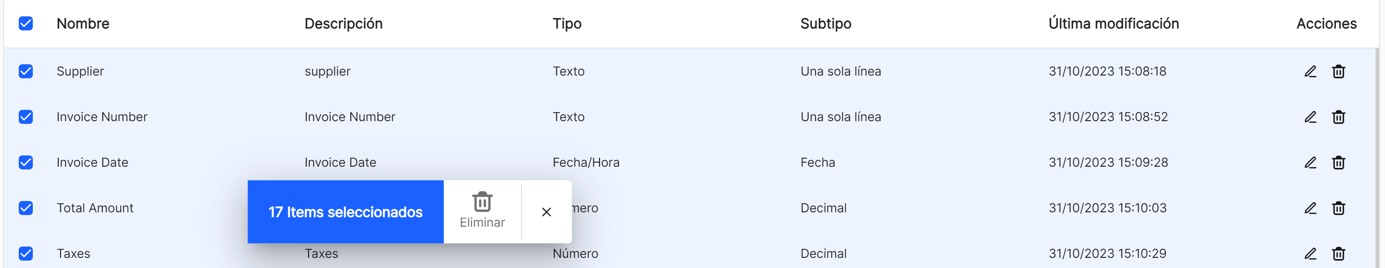Dismiss the 17 items selected bar
The width and height of the screenshot is (1385, 268).
[546, 212]
